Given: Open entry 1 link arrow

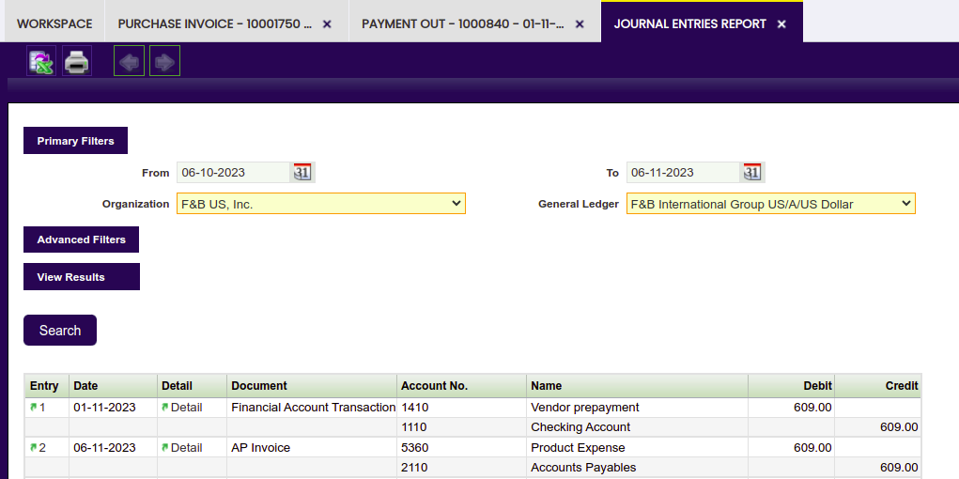Looking at the screenshot, I should coord(34,407).
